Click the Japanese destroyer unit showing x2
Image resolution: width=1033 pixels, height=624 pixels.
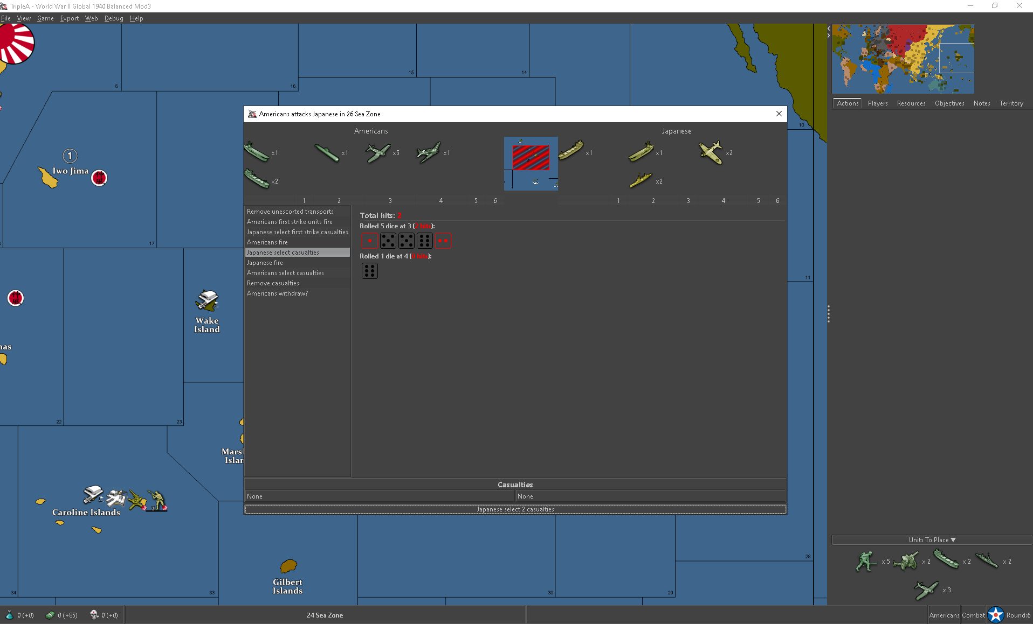point(641,181)
